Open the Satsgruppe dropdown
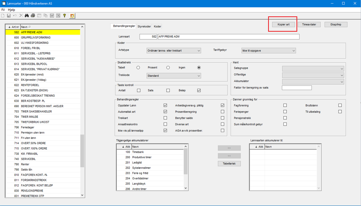Screen dimensions: 361x206 pos(313,69)
